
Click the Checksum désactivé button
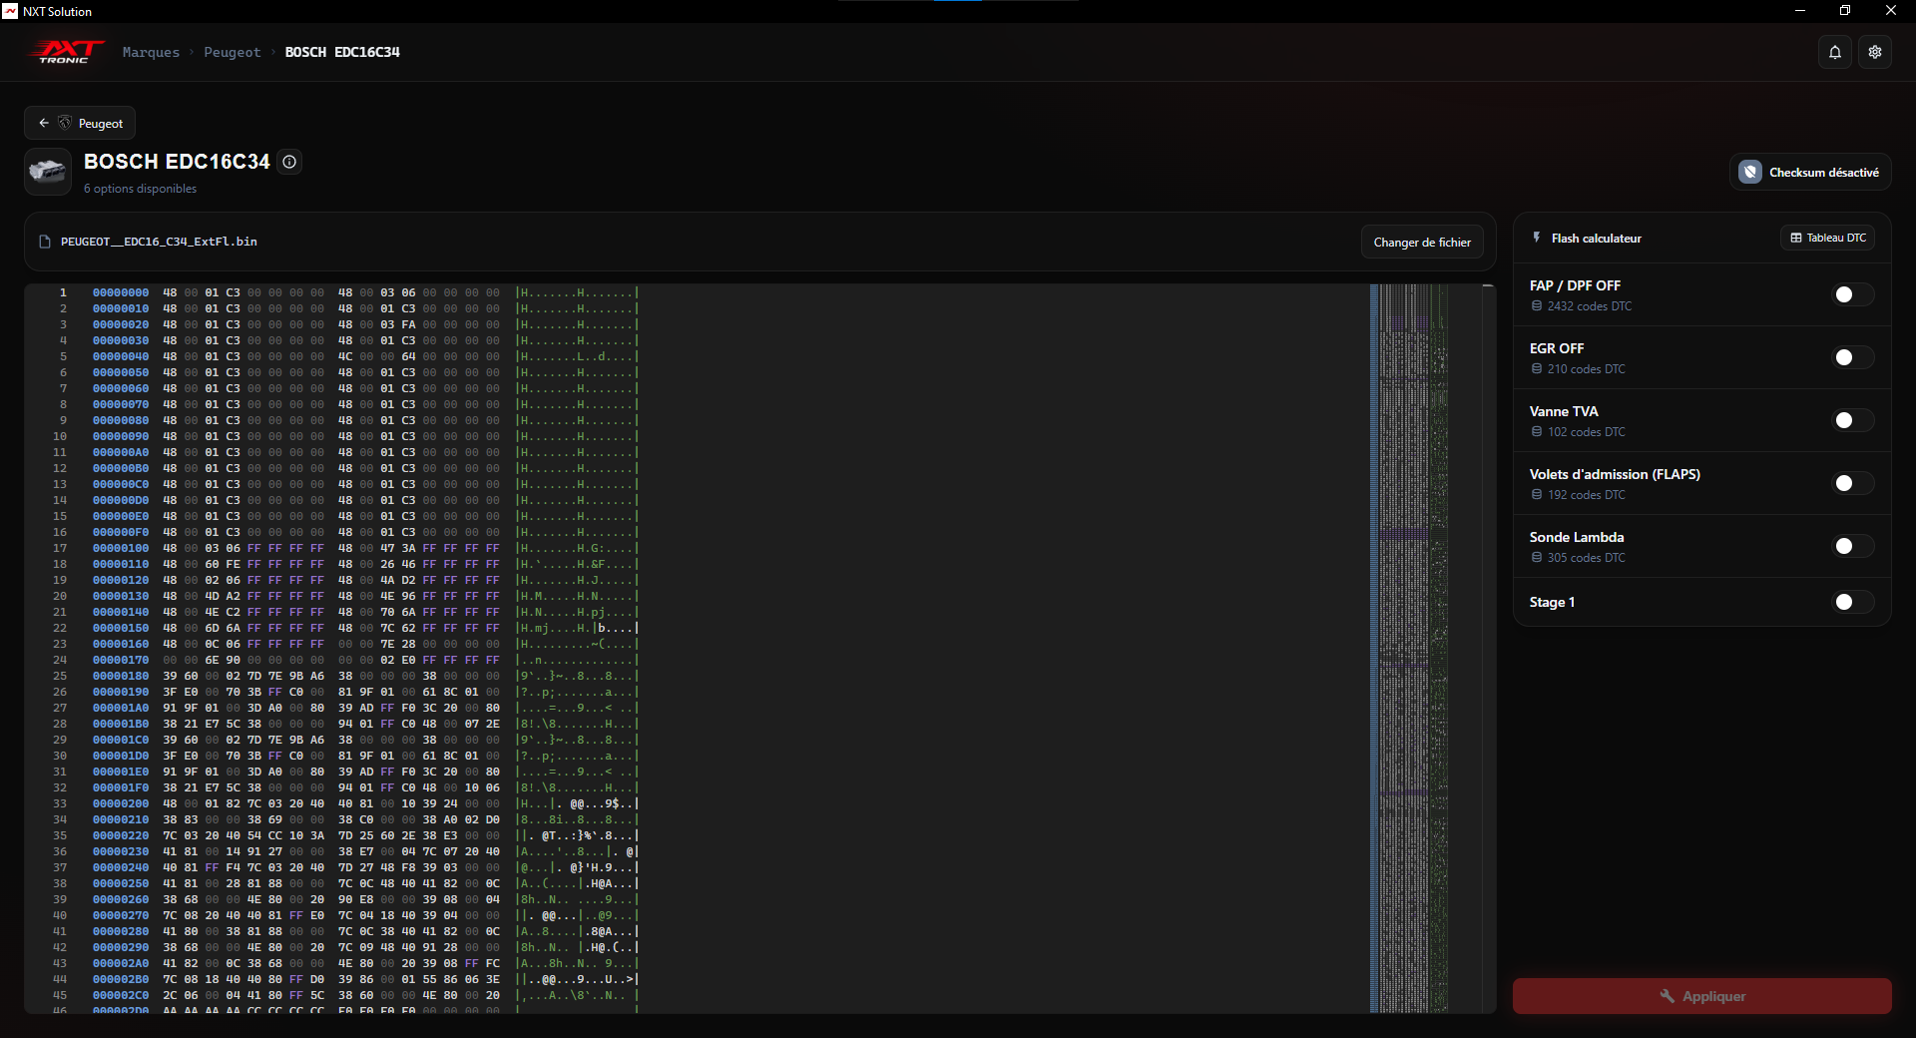point(1810,172)
